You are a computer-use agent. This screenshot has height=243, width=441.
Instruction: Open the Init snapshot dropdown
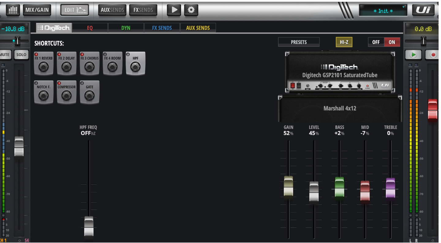point(383,11)
